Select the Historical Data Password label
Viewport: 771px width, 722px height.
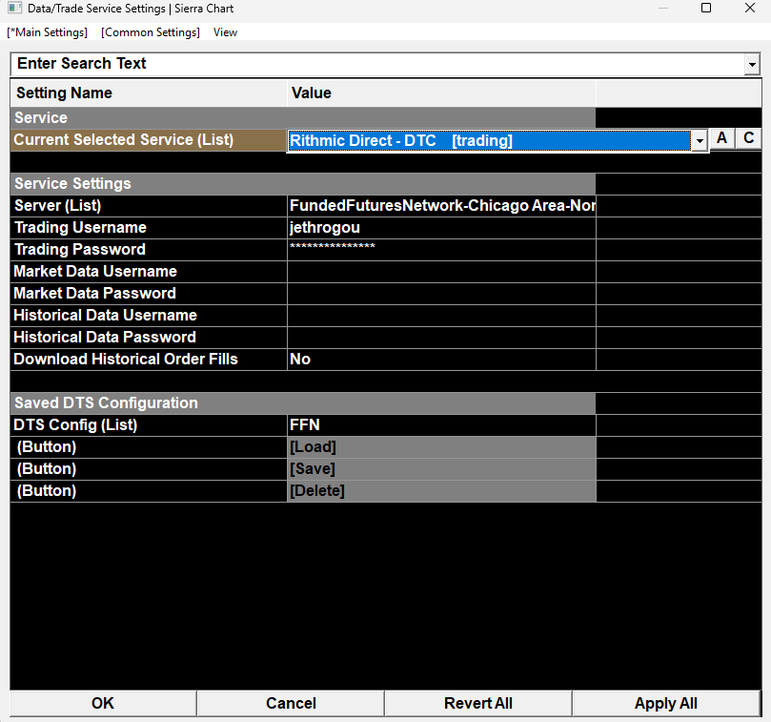pos(105,337)
